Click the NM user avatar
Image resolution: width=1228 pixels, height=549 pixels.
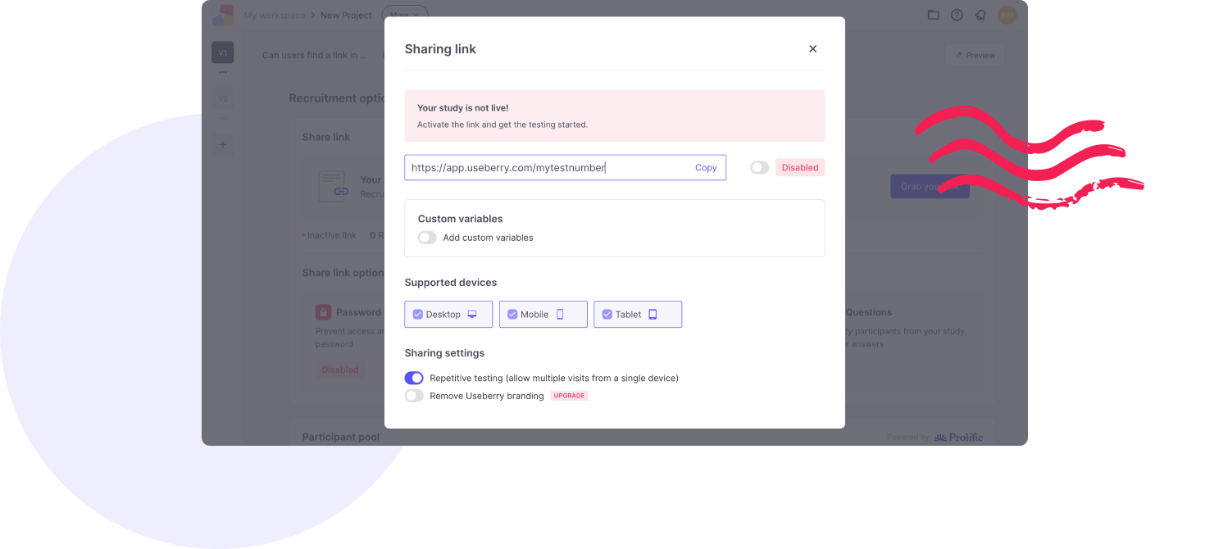[1007, 14]
